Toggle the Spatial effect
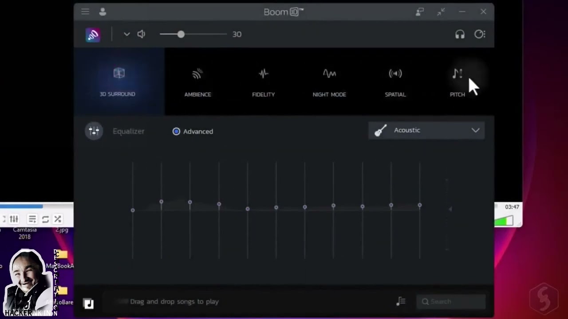Image resolution: width=568 pixels, height=319 pixels. tap(395, 82)
